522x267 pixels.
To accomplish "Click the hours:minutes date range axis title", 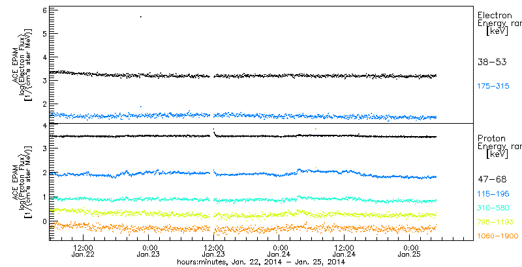I will pos(260,262).
